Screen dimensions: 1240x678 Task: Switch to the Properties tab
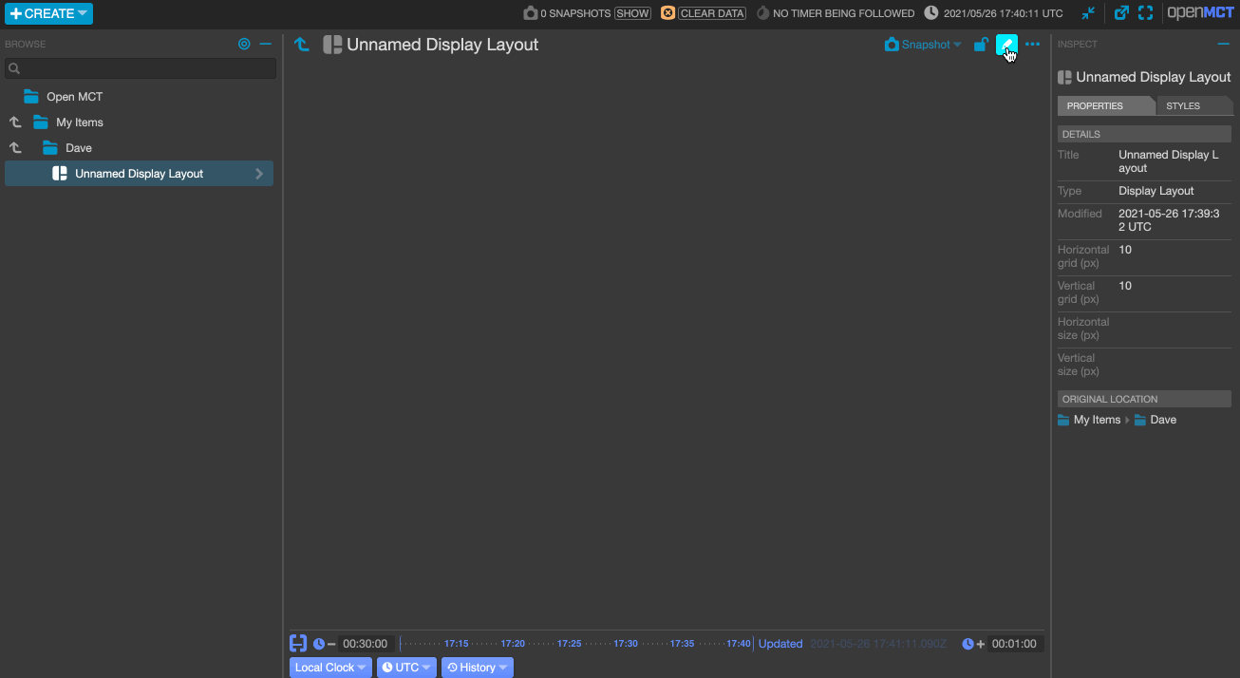[1105, 105]
